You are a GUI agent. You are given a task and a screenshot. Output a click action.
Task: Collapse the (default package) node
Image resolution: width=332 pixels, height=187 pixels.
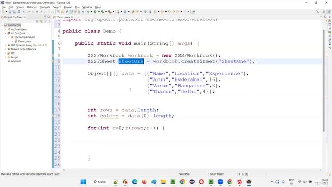[9, 37]
